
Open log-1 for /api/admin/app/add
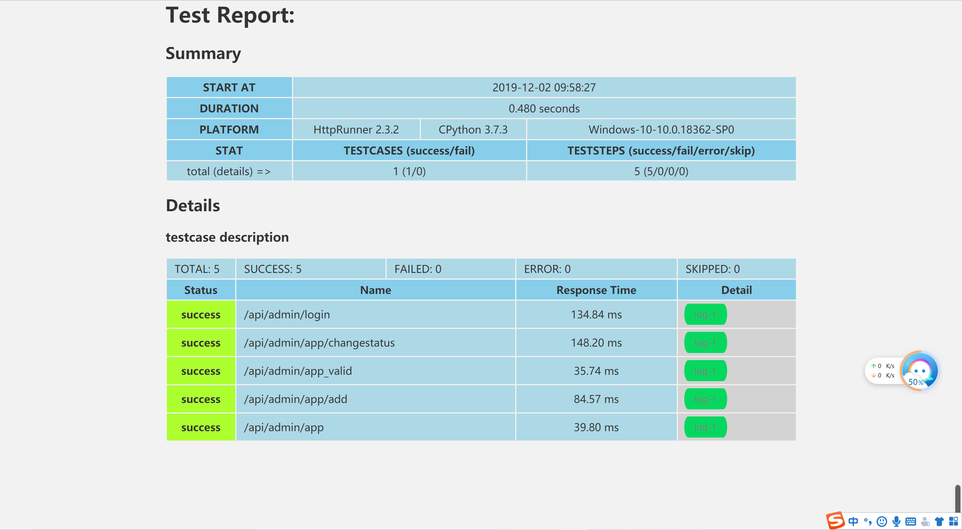[x=705, y=399]
